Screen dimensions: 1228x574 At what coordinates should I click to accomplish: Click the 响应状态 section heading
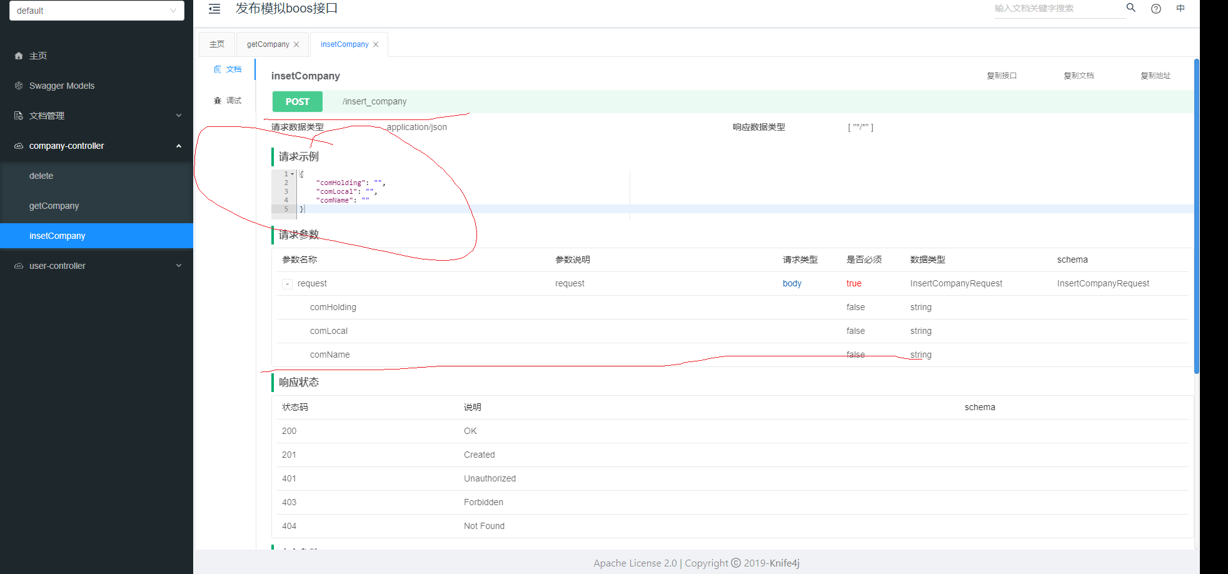[x=299, y=382]
